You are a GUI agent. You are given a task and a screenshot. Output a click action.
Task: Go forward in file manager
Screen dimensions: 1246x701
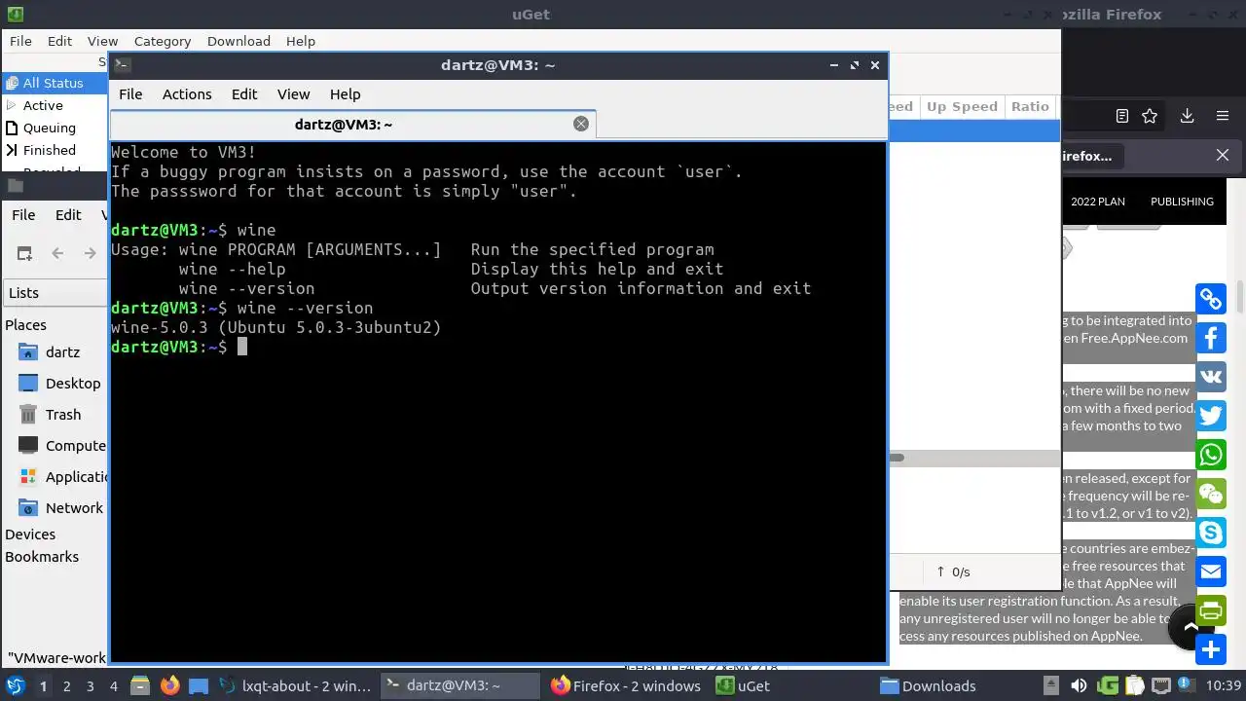pyautogui.click(x=90, y=253)
